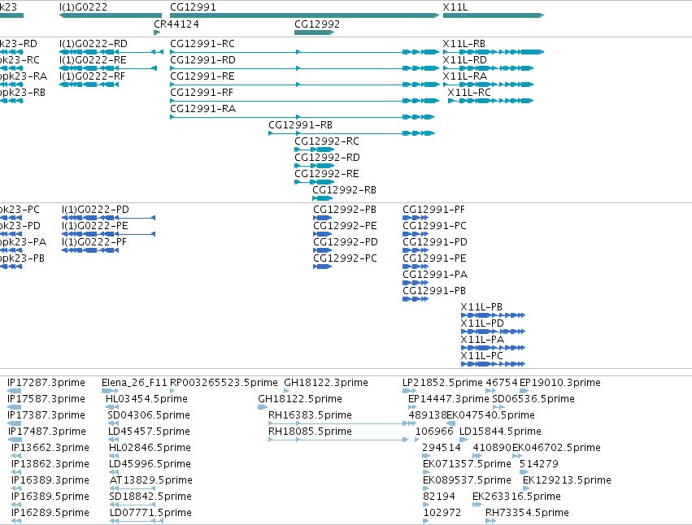Viewport: 692px width, 525px height.
Task: Select polypeptide CG12992-PC
Action: click(x=322, y=267)
